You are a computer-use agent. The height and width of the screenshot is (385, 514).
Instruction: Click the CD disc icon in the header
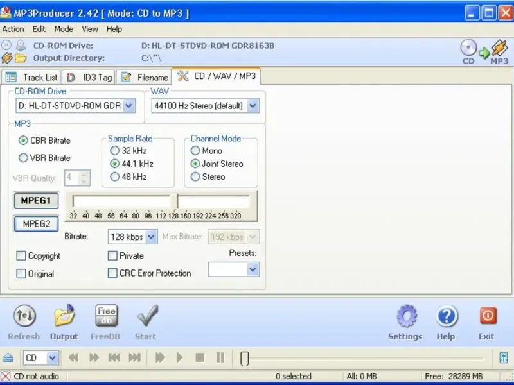point(468,48)
